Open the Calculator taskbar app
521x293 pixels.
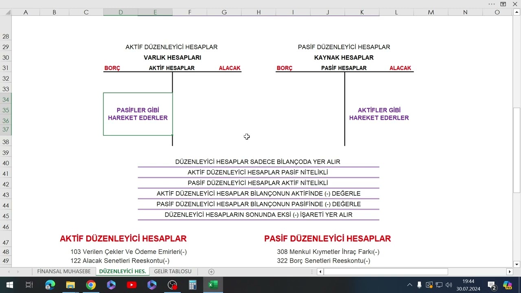coord(193,285)
